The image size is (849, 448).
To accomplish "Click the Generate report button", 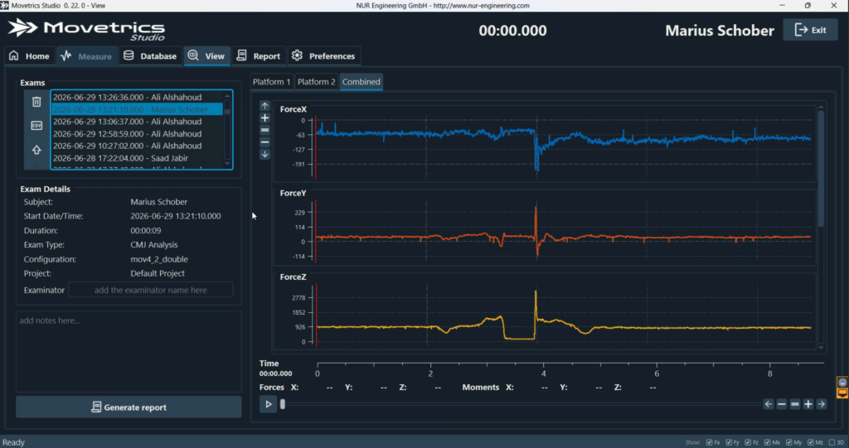I will click(x=129, y=407).
